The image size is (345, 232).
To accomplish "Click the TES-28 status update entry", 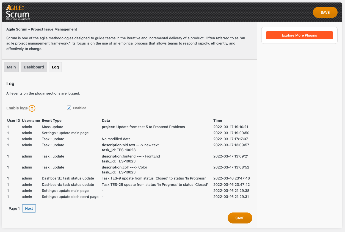I will pyautogui.click(x=155, y=185).
